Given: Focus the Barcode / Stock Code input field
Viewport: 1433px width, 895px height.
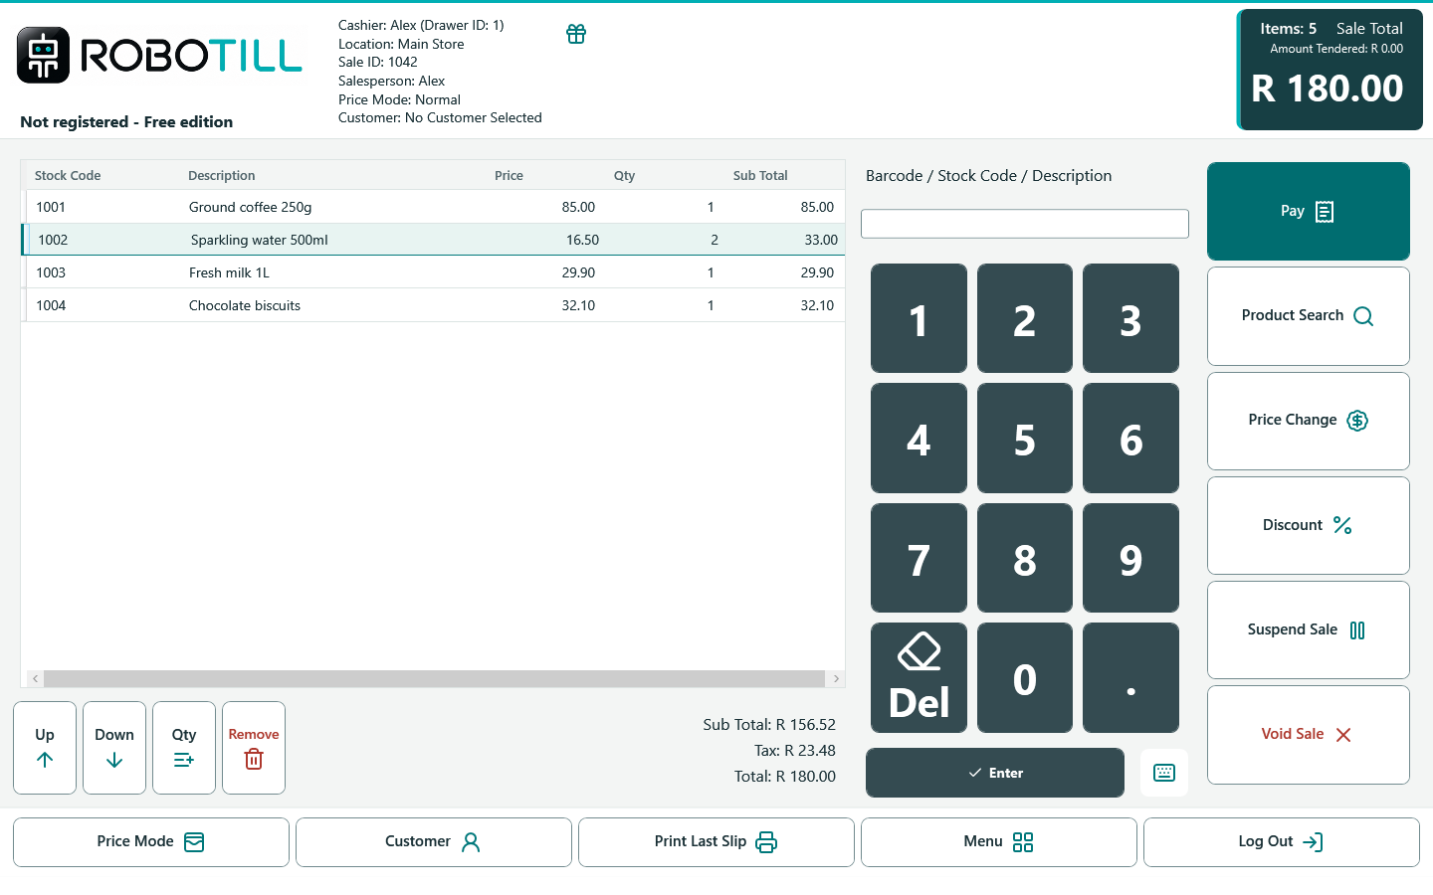Looking at the screenshot, I should point(1025,224).
